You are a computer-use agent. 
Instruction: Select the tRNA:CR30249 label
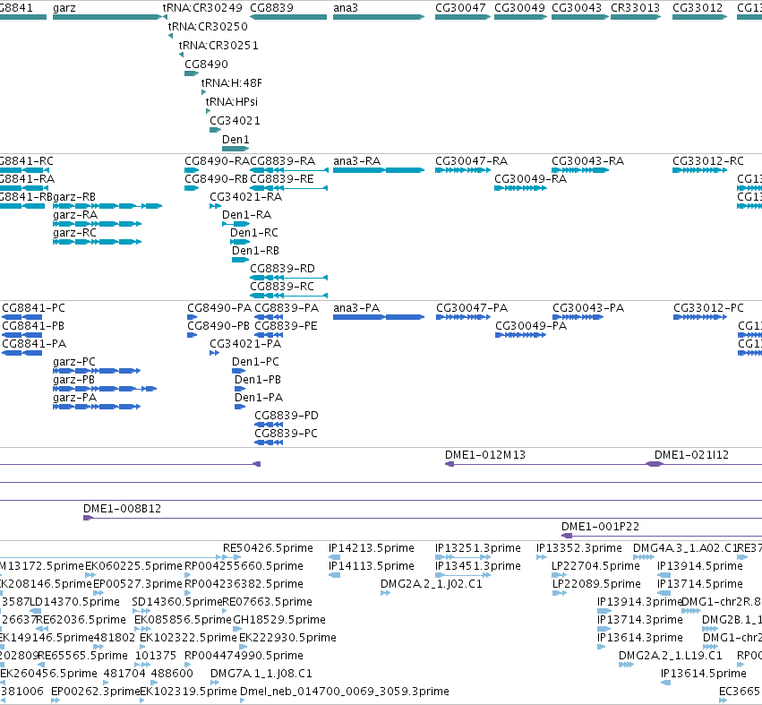(202, 8)
